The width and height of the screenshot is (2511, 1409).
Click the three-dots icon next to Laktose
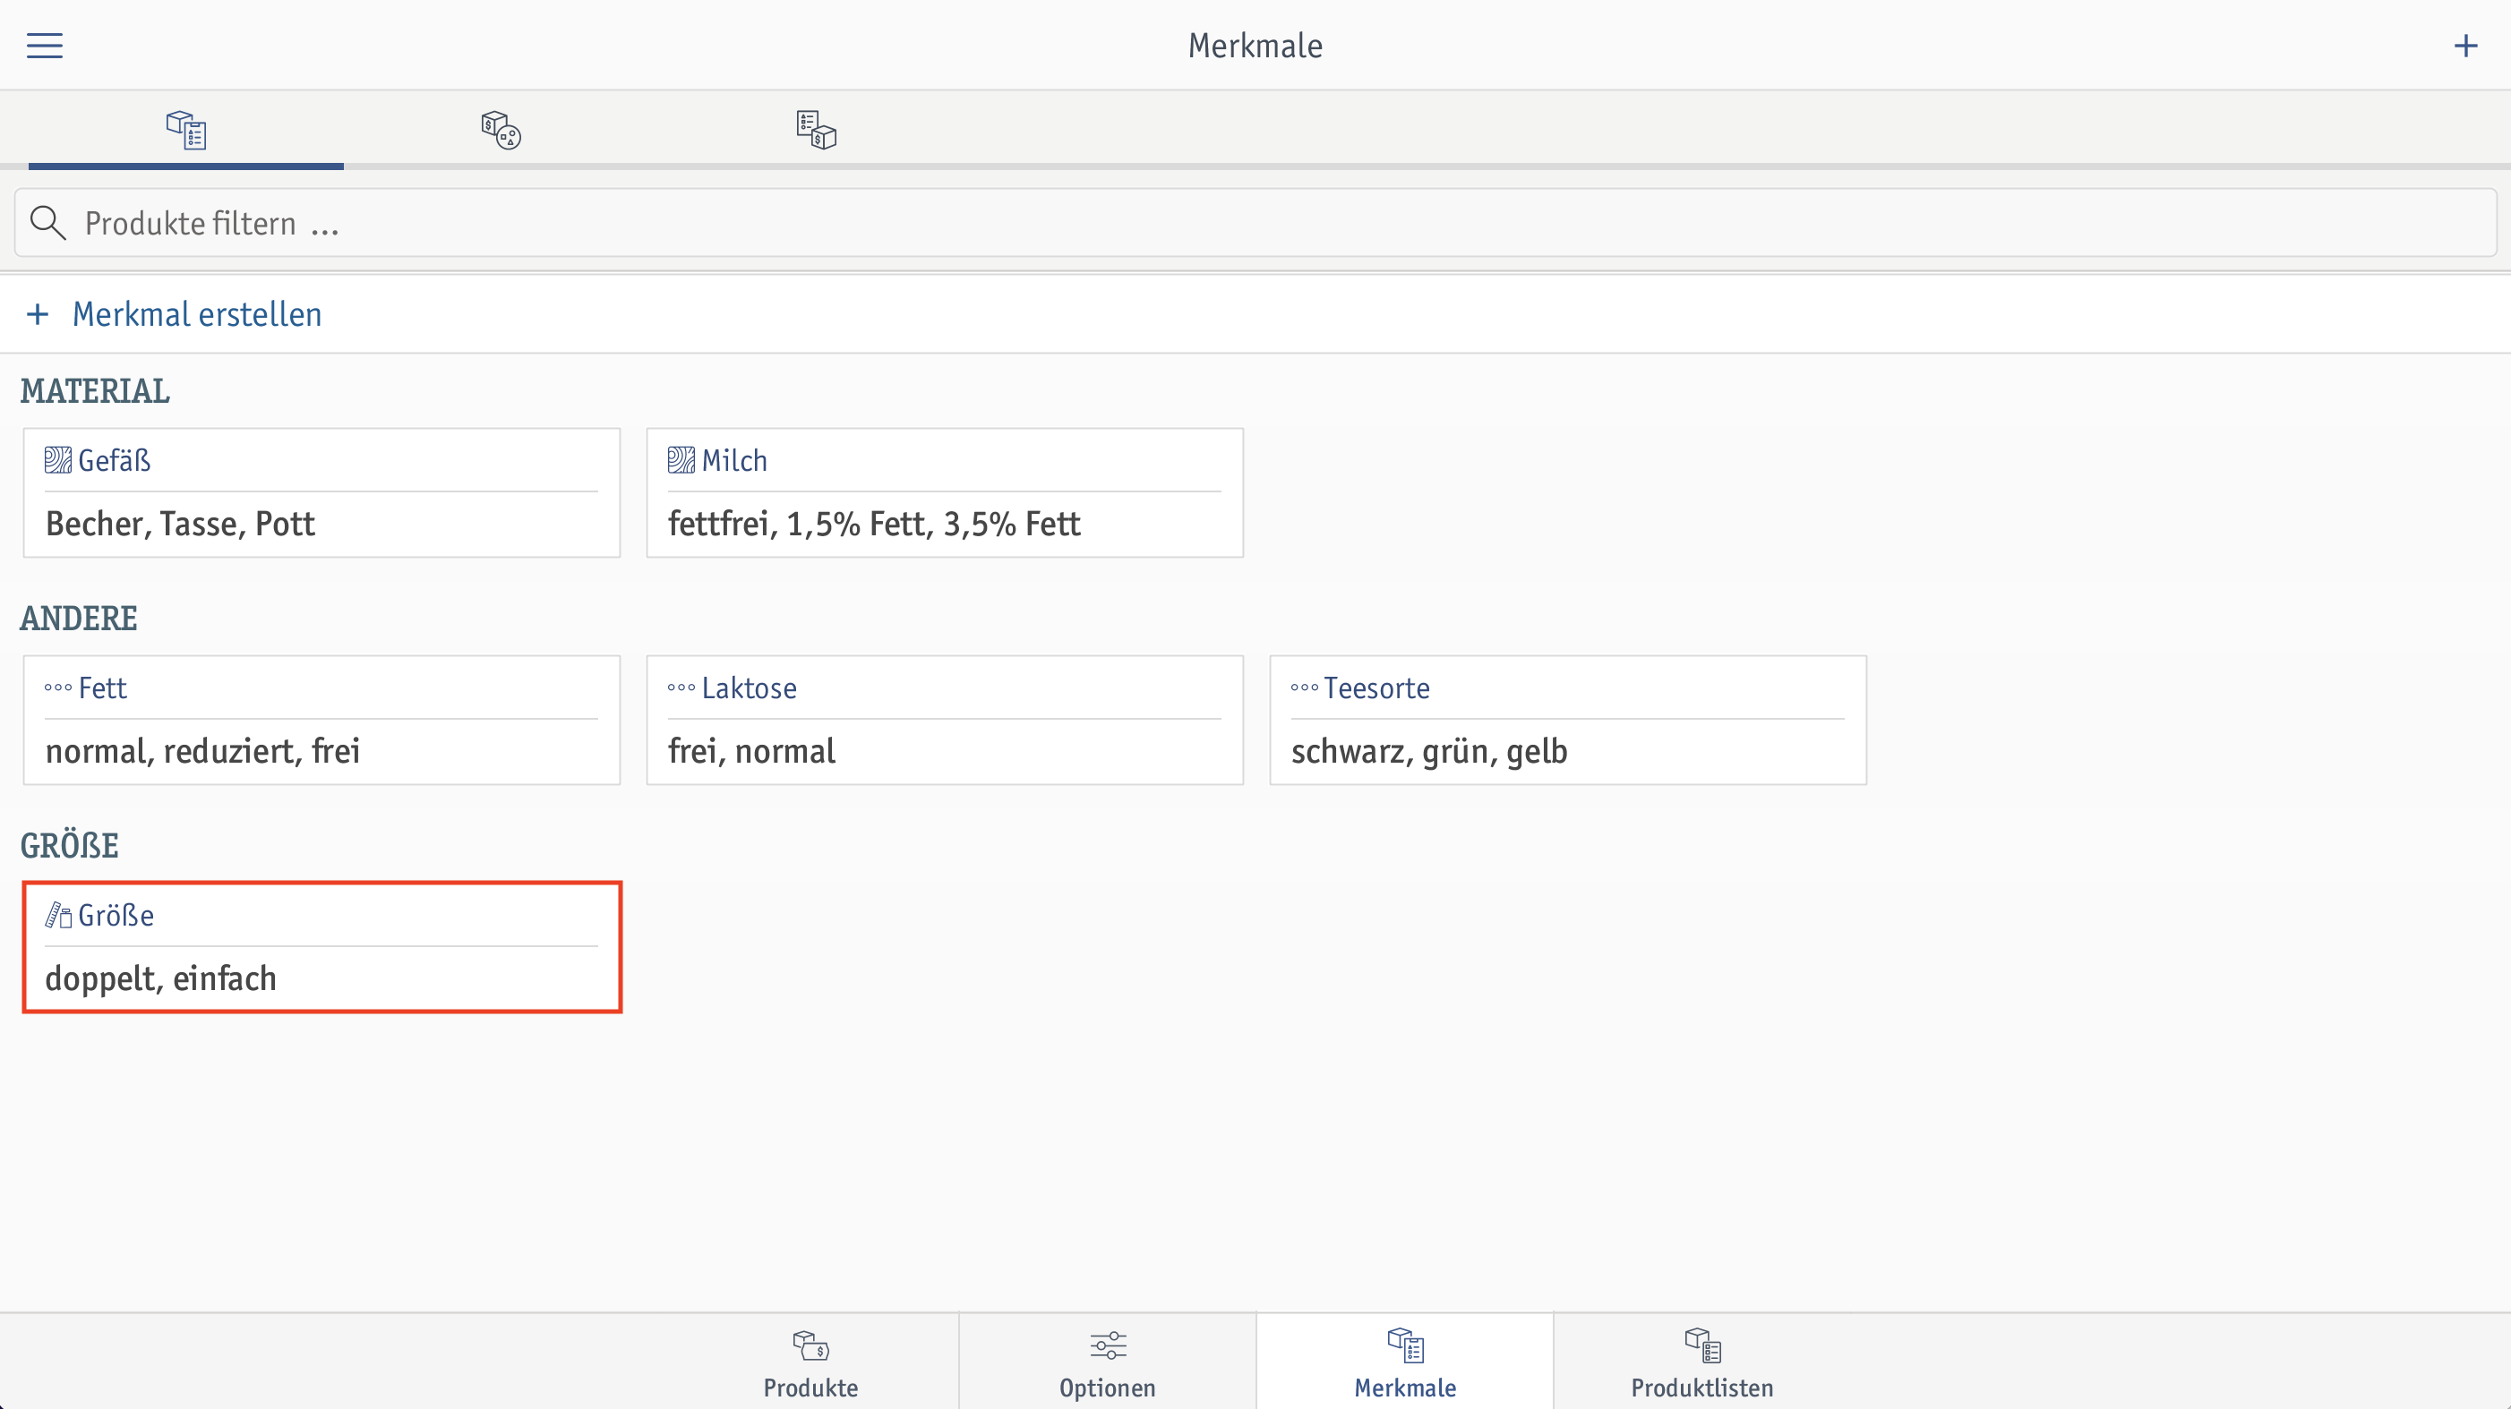(x=681, y=687)
